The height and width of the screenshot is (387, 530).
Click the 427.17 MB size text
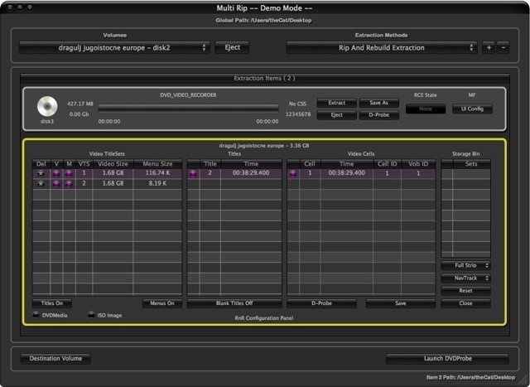80,104
